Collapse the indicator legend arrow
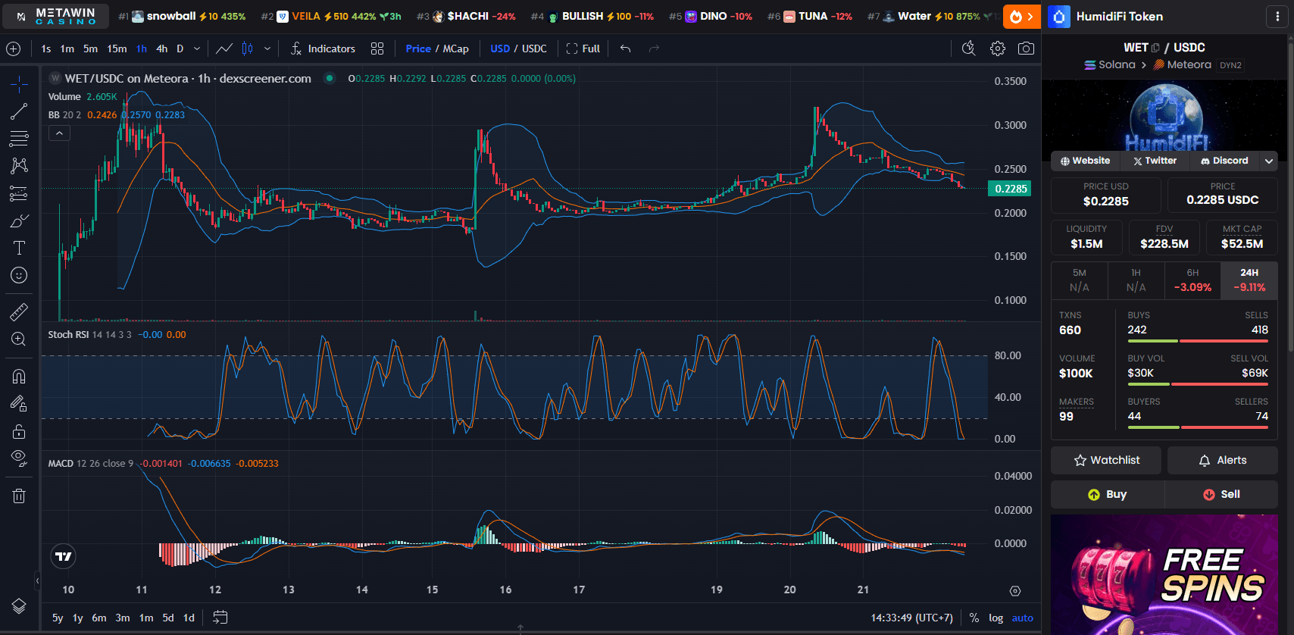The height and width of the screenshot is (635, 1294). click(x=59, y=133)
